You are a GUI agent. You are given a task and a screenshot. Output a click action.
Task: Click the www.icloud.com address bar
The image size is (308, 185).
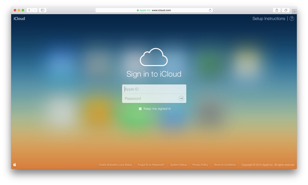pos(154,10)
